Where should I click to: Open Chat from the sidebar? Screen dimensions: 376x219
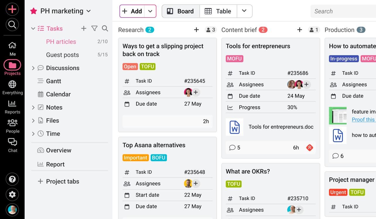click(12, 142)
